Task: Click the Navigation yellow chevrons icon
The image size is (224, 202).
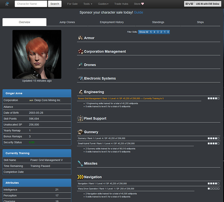Action: [81, 177]
